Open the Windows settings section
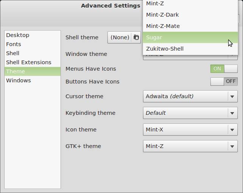The width and height of the screenshot is (243, 193). coord(33,80)
